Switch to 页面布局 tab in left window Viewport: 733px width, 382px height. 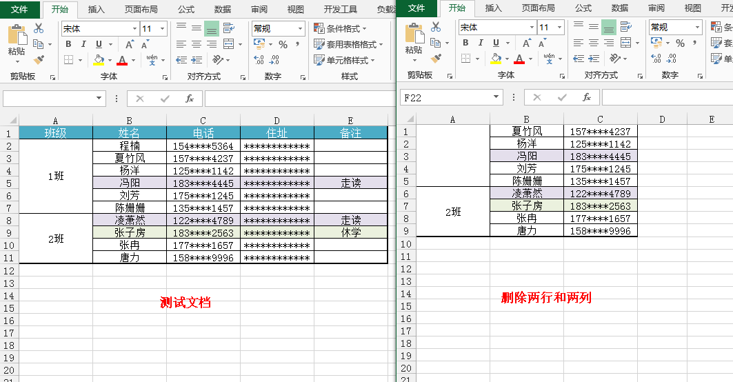pos(141,10)
